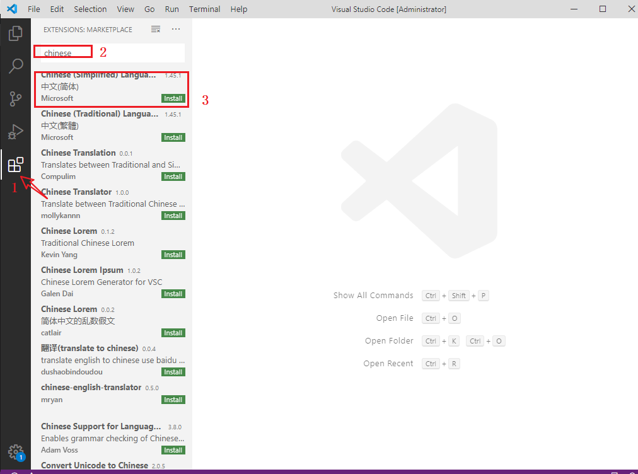Select 翻译(translate to chinese) extension title
Screen dimensions: 638x474
pyautogui.click(x=90, y=349)
